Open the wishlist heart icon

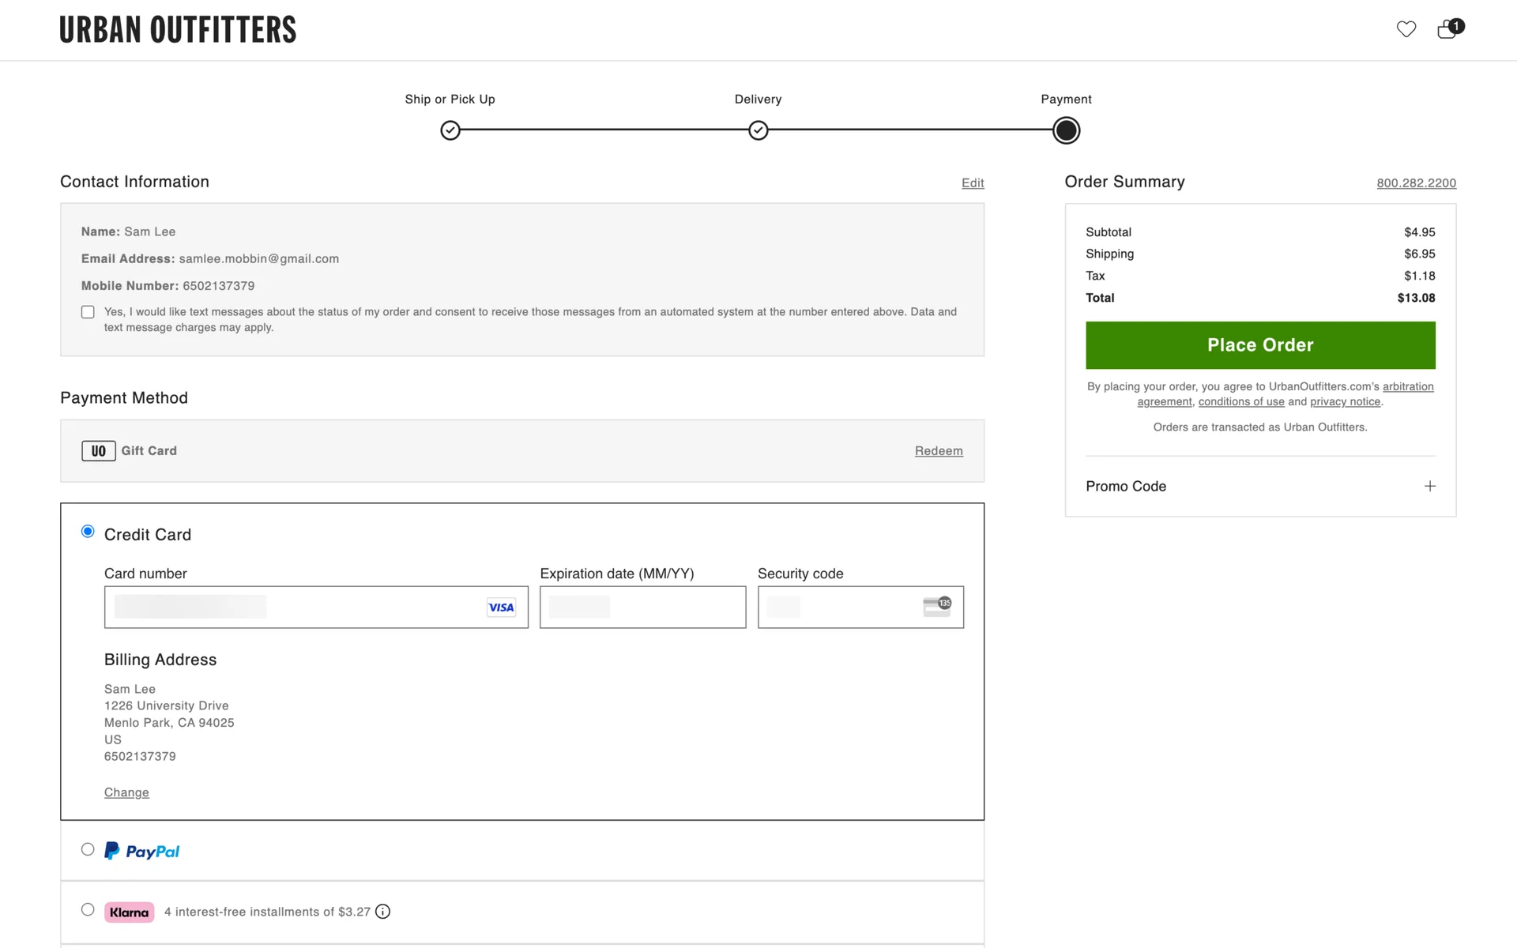point(1406,29)
